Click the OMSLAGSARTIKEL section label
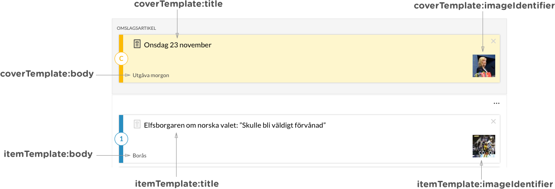Screen dimensions: 555x189 pos(136,28)
